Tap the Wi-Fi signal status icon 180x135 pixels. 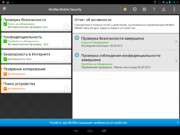point(163,2)
